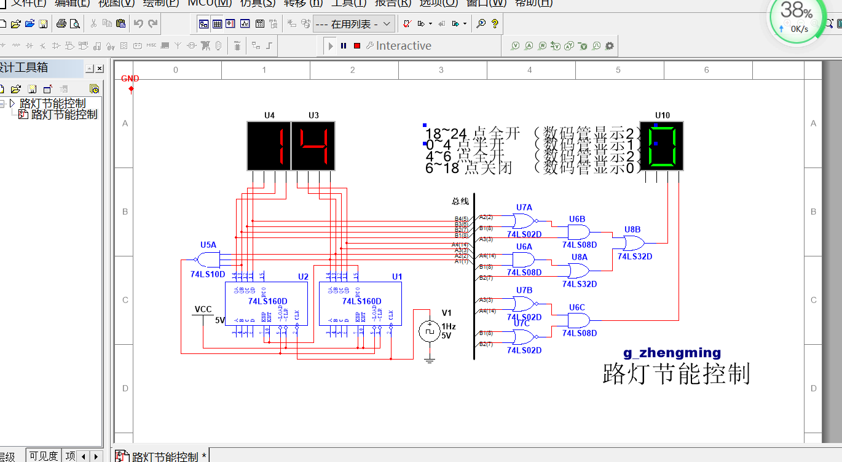Image resolution: width=842 pixels, height=462 pixels.
Task: Open the Postprocessor icon
Action: 259,24
